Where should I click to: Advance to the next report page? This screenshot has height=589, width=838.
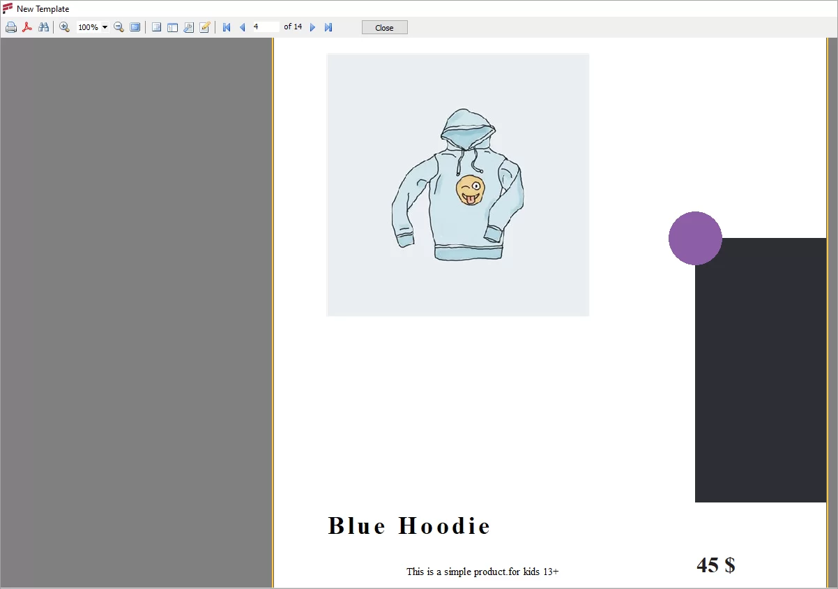click(312, 27)
